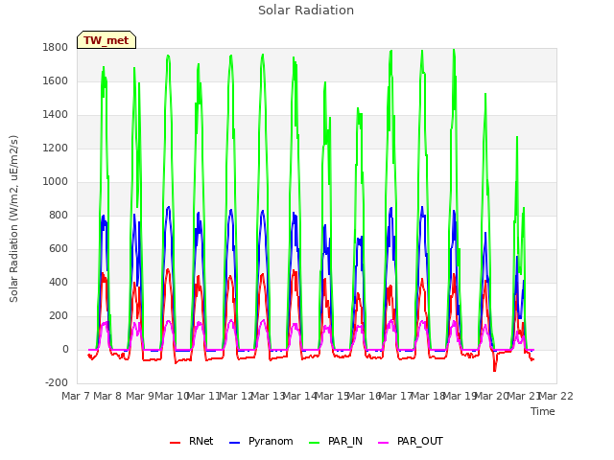The height and width of the screenshot is (460, 614).
Task: Click the -200 y-axis tick label
Action: (x=57, y=383)
